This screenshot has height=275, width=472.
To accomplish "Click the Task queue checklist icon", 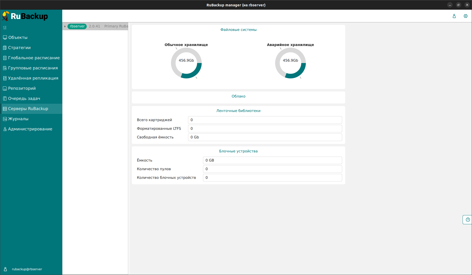I will 5,99.
